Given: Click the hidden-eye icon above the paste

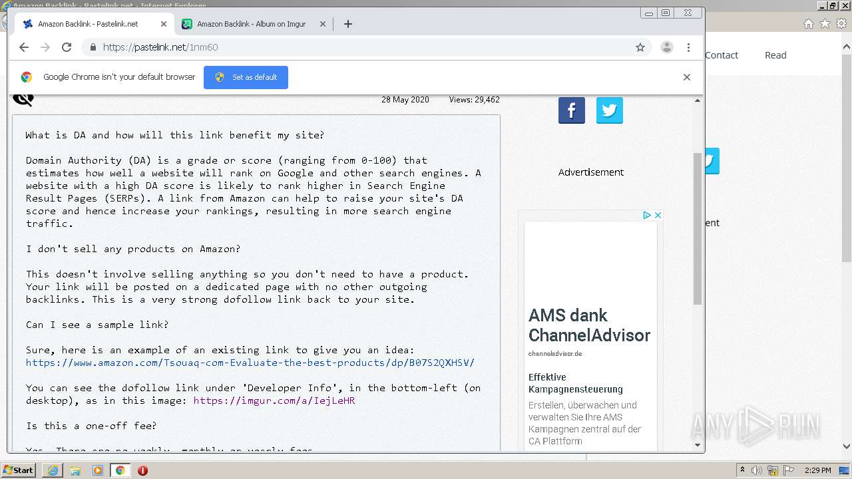Looking at the screenshot, I should (x=23, y=99).
